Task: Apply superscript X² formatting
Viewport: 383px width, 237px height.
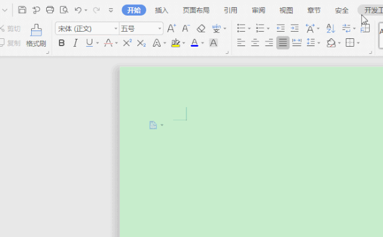Action: [127, 43]
